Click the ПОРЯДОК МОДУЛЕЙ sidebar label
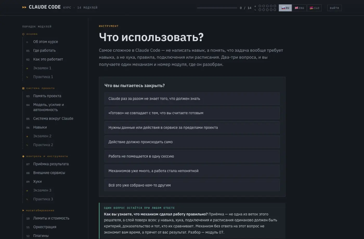Screen dimensions: 364x239 click(x=37, y=27)
